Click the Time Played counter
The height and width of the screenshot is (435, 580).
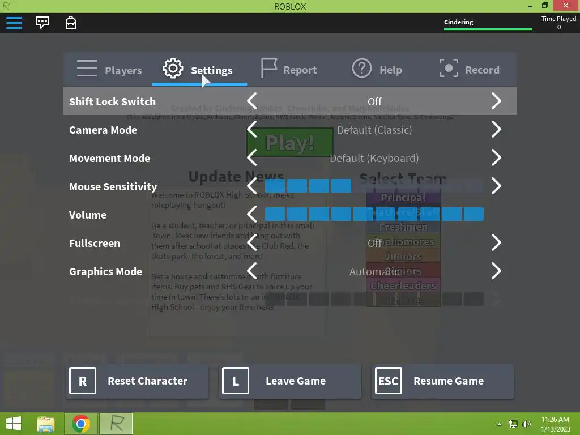pos(558,23)
